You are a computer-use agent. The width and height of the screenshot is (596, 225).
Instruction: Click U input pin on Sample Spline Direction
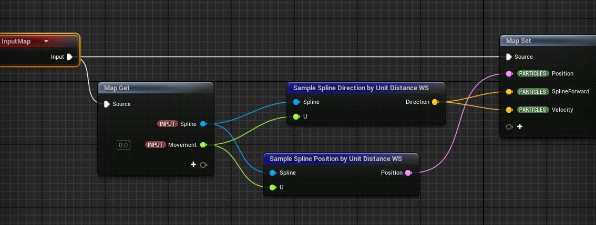[296, 116]
